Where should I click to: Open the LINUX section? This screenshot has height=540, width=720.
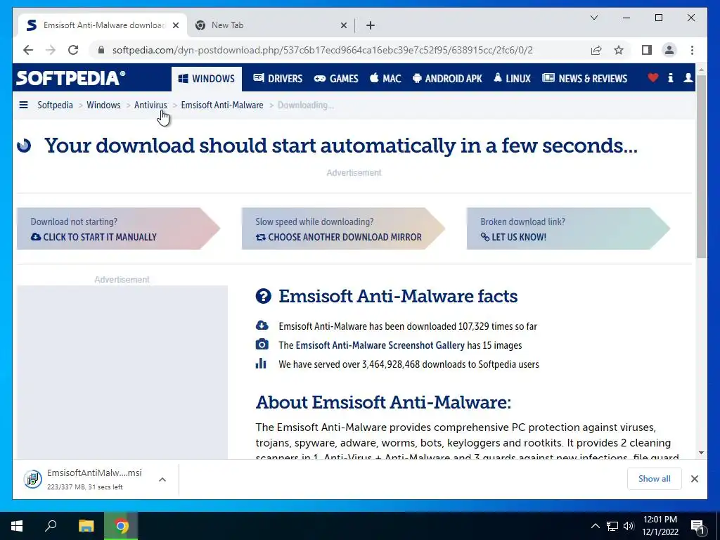(x=512, y=79)
